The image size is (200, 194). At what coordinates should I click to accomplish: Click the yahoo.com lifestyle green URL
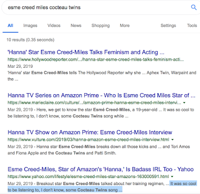click(x=88, y=177)
